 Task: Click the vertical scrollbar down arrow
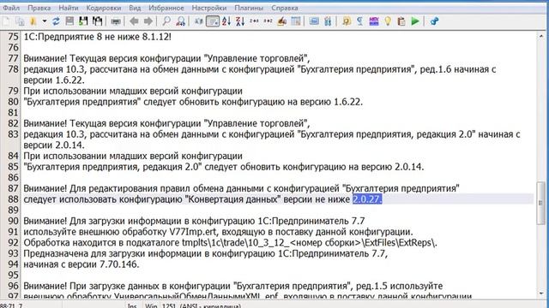click(x=541, y=294)
